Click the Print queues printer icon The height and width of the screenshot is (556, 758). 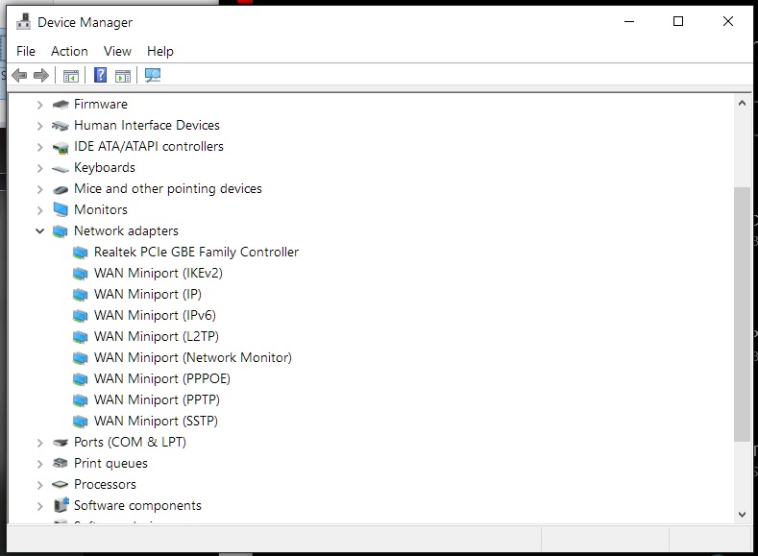(x=61, y=463)
